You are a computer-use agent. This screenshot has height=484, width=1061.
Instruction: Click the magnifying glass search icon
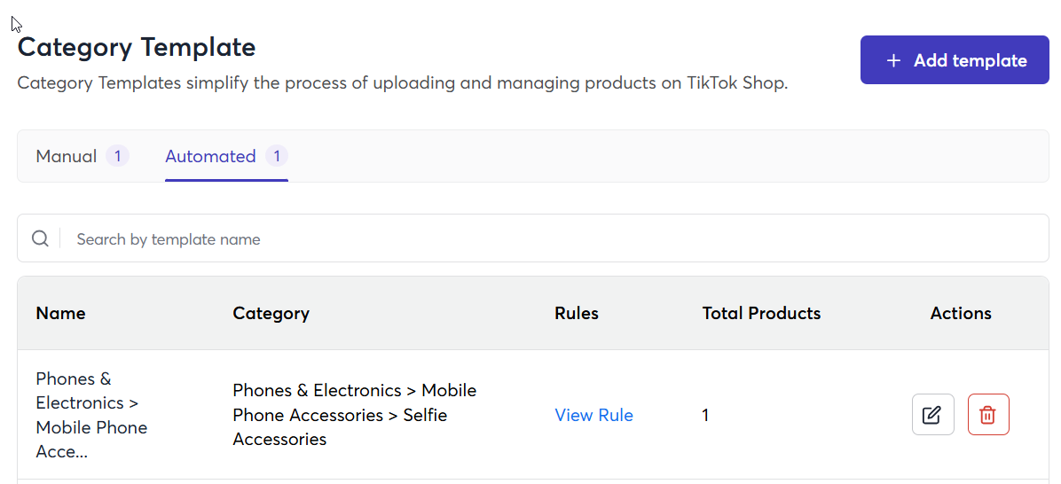[40, 238]
